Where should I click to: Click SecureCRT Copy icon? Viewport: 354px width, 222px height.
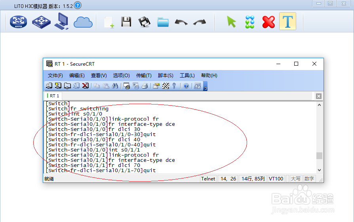(97, 86)
